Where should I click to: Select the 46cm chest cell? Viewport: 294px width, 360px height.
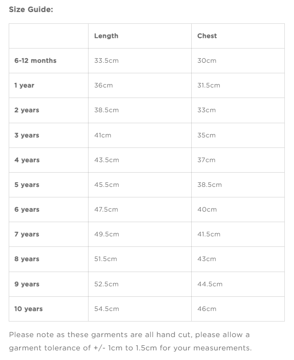click(206, 309)
